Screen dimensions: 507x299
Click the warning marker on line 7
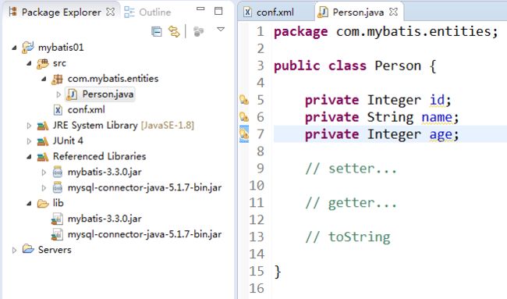coord(244,134)
